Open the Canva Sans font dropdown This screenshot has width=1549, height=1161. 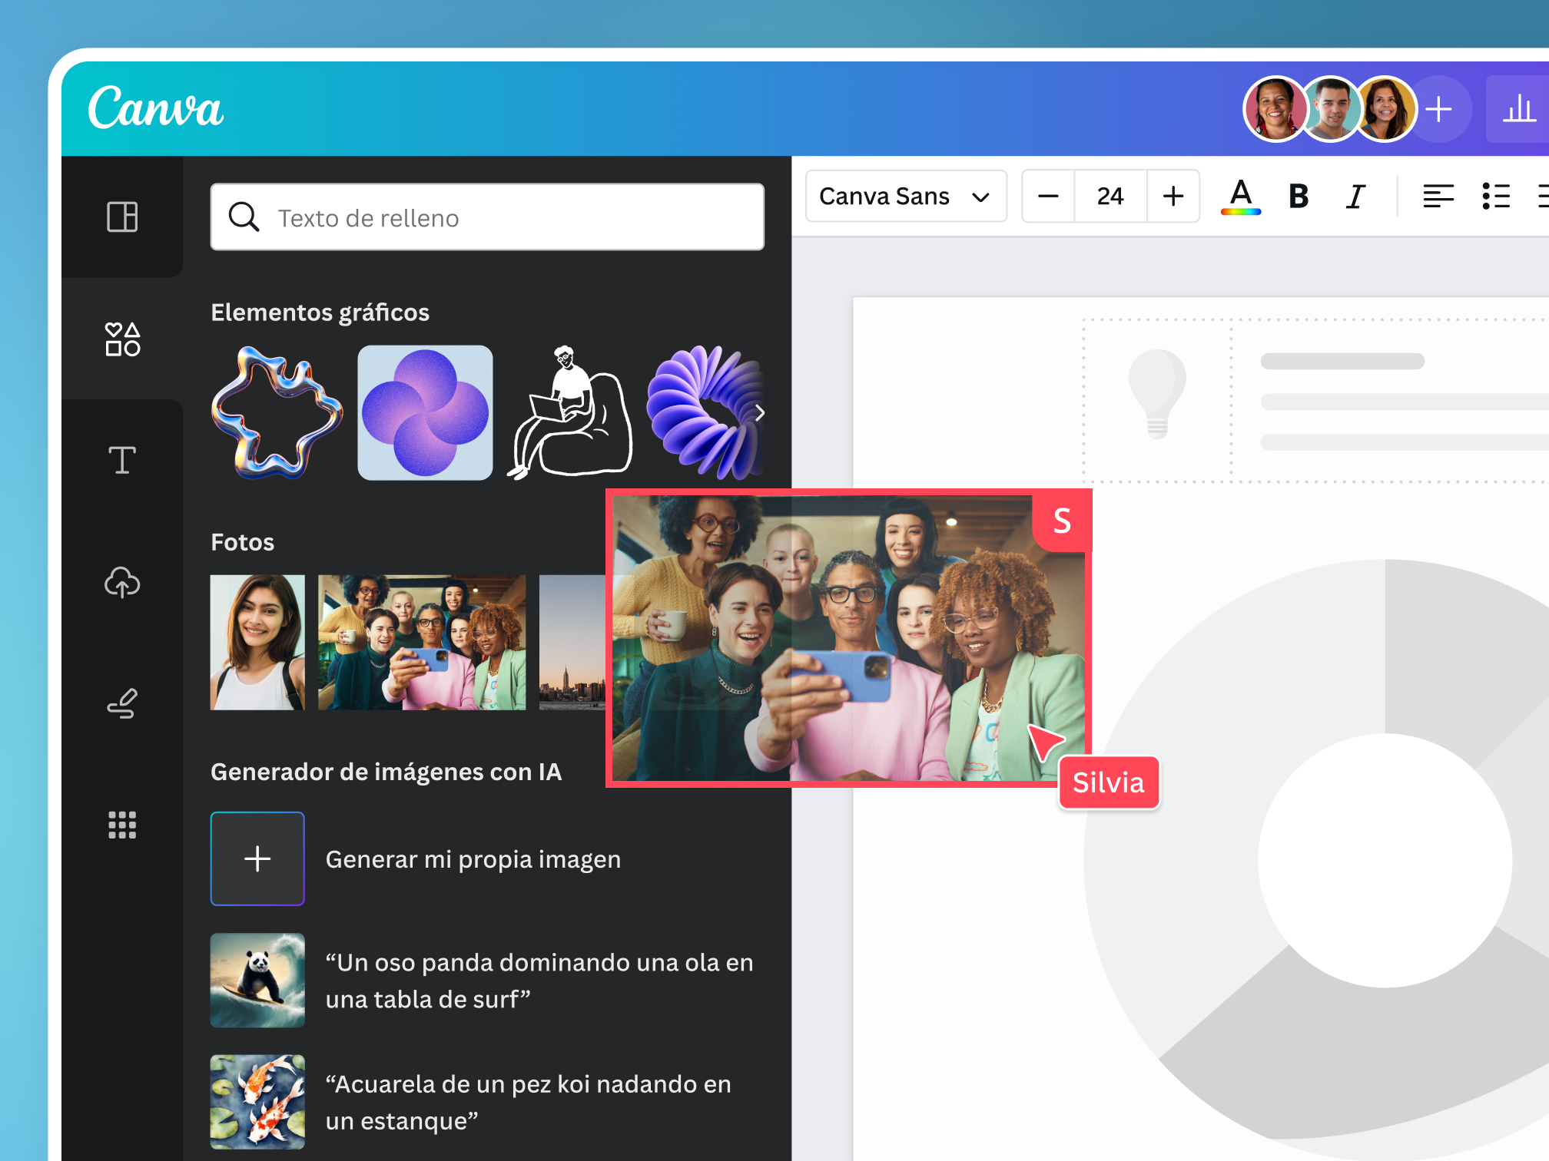click(x=905, y=197)
